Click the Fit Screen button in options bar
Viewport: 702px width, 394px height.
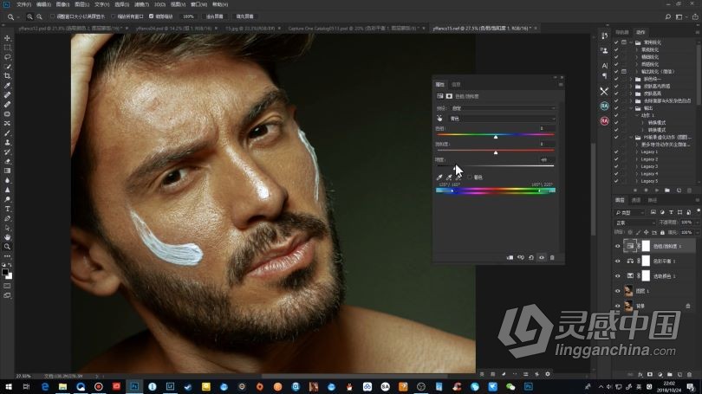coord(212,16)
